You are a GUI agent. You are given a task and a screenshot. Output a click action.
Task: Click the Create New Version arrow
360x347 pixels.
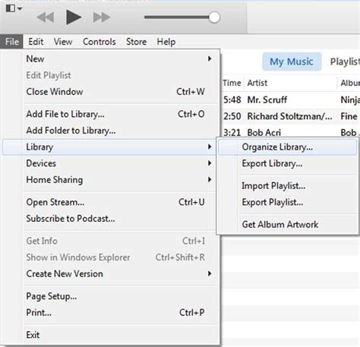(210, 273)
